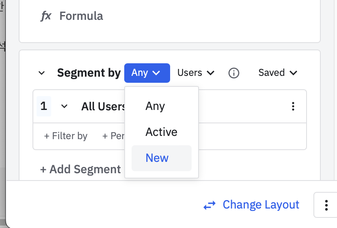
Task: Click the All Users segment name
Action: pos(103,106)
